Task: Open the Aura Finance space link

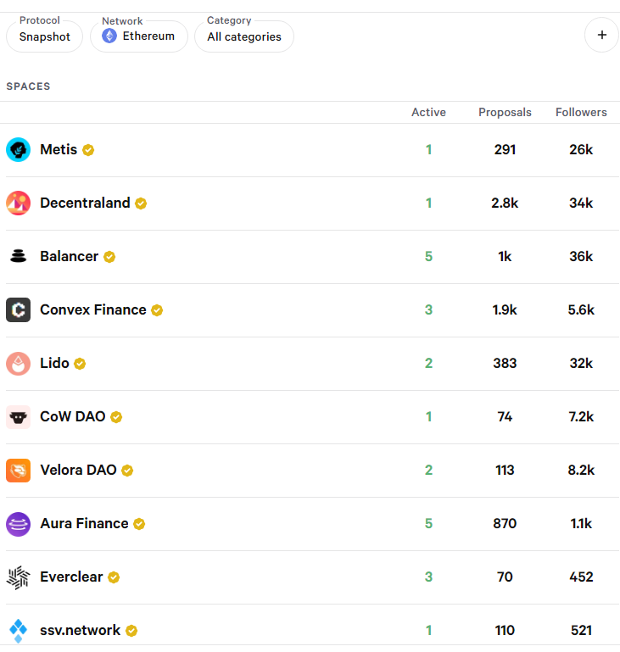Action: (84, 524)
